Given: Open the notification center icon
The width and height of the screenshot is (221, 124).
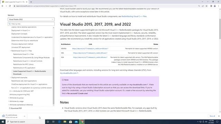Looking at the screenshot, I should coord(217,122).
